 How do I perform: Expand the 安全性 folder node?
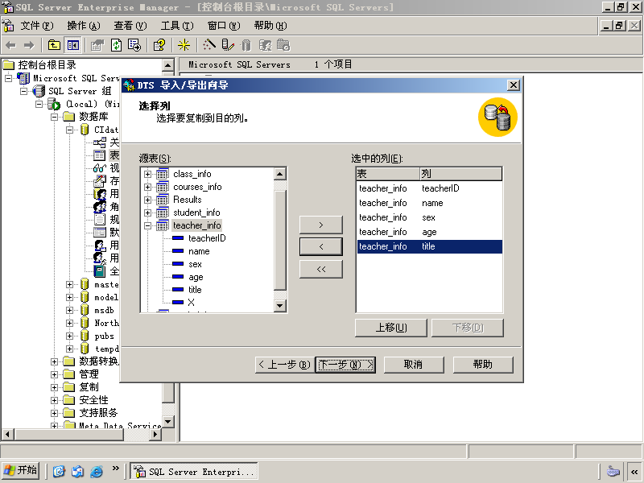pyautogui.click(x=54, y=400)
